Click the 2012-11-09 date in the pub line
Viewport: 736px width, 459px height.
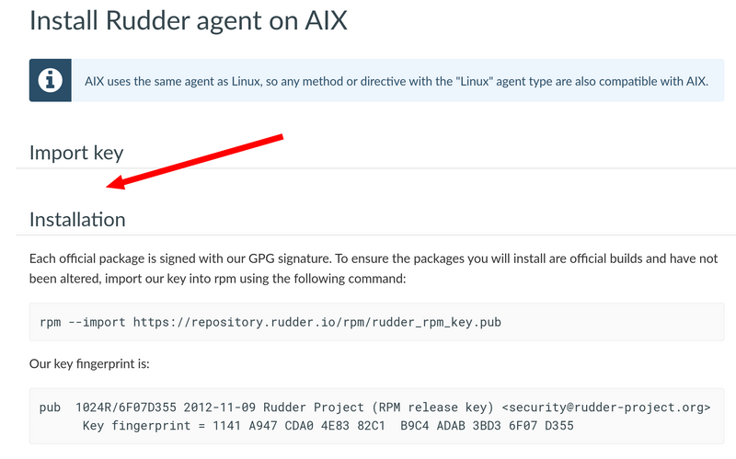(220, 407)
